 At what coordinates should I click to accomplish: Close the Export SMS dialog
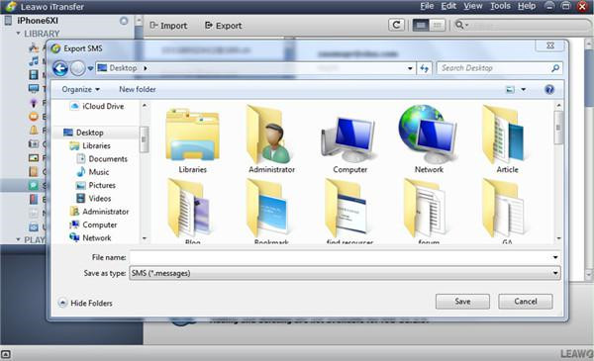(x=550, y=45)
